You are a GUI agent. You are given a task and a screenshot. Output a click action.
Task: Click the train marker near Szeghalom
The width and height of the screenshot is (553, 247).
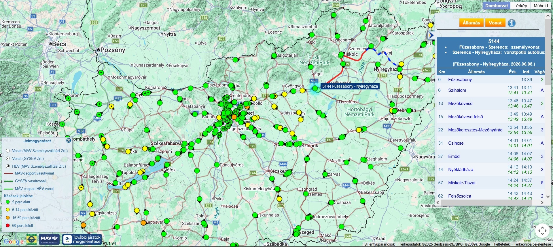[363, 160]
